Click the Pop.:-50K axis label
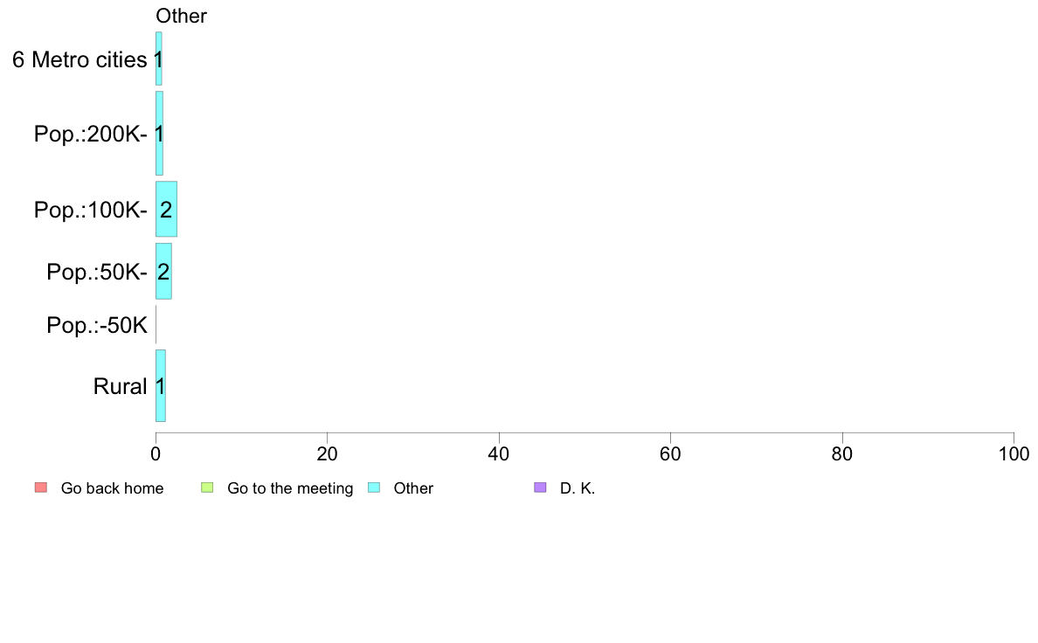This screenshot has width=1038, height=643. click(x=97, y=325)
